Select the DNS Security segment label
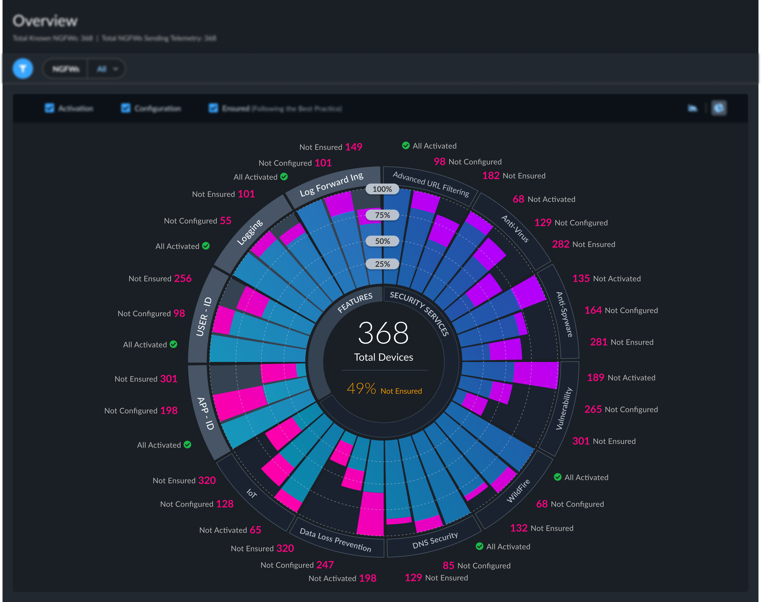 [435, 540]
